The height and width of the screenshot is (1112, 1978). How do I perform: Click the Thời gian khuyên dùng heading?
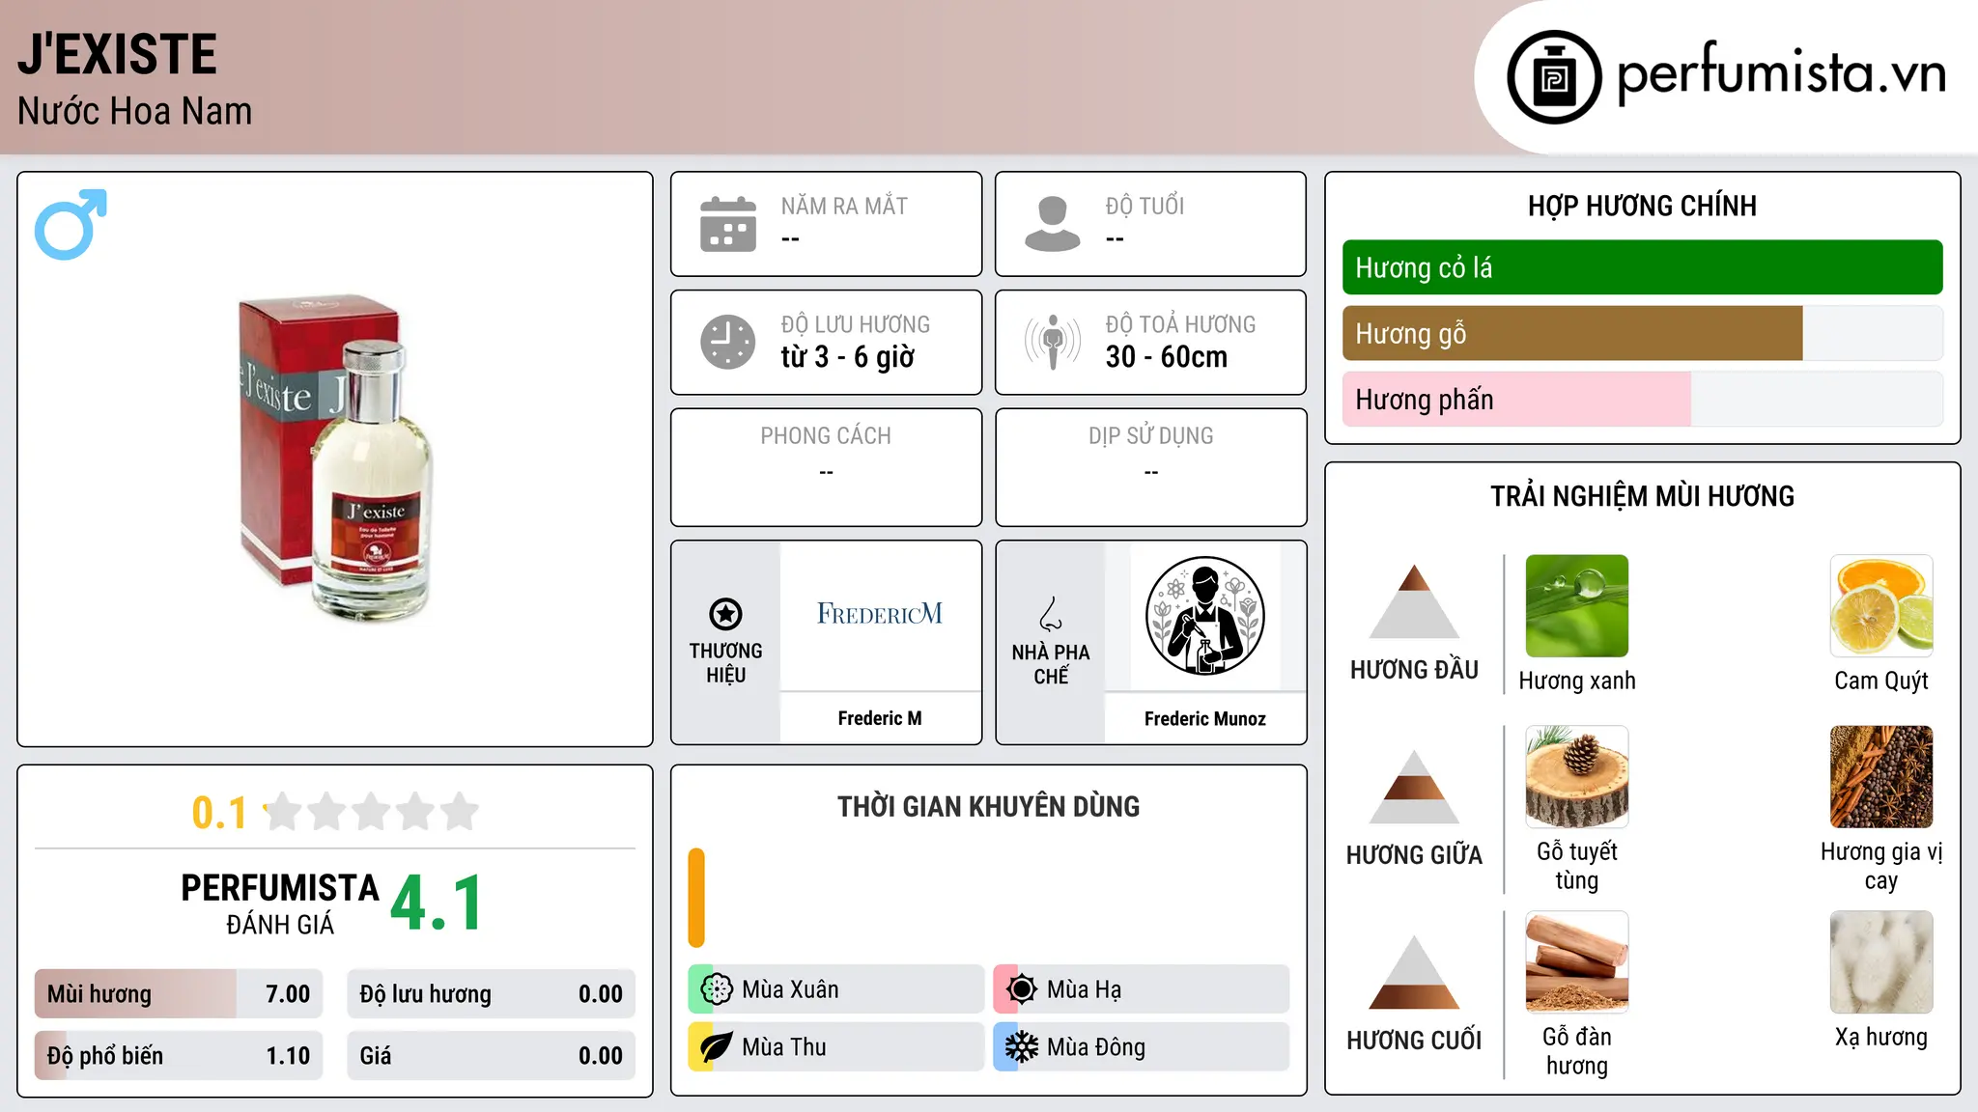point(988,806)
